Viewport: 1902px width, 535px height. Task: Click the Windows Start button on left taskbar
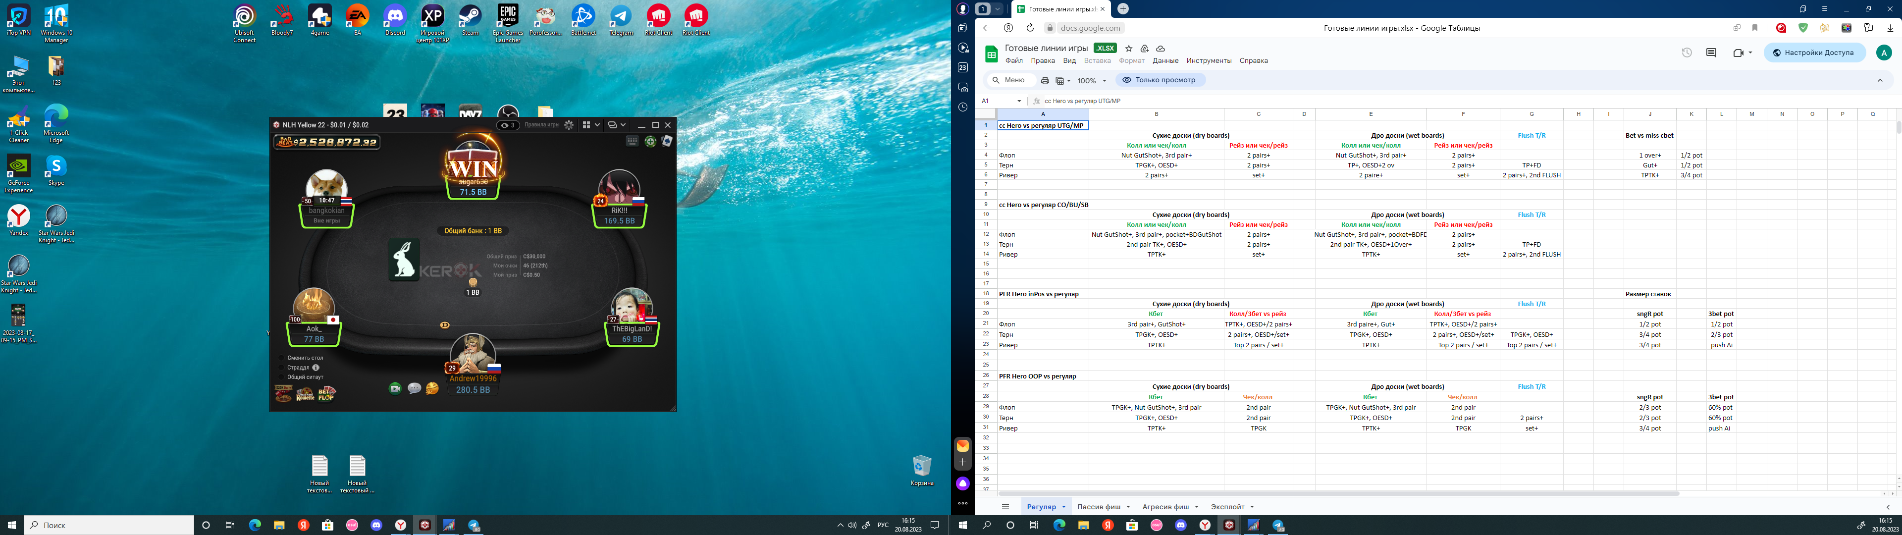click(x=12, y=526)
